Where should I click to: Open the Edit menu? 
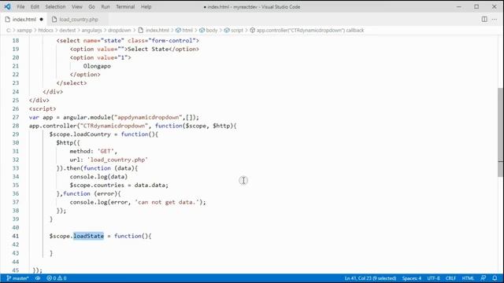tap(35, 7)
